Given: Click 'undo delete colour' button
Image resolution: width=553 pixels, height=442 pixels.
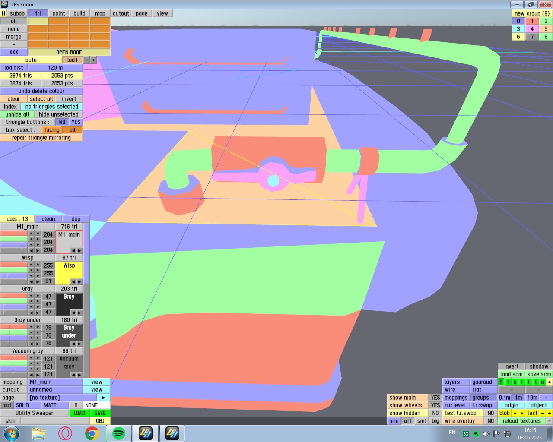Looking at the screenshot, I should [x=41, y=91].
